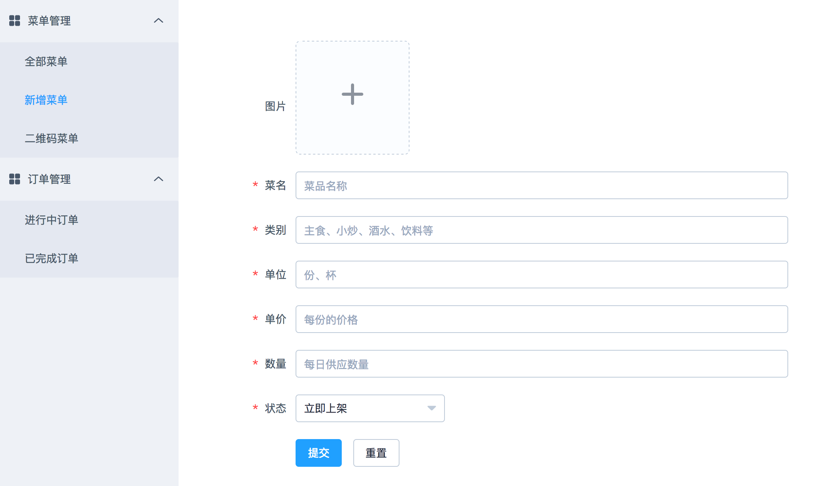Screen dimensions: 839x486
Task: Click the dropdown arrow on the 状态 selector
Action: [x=432, y=408]
